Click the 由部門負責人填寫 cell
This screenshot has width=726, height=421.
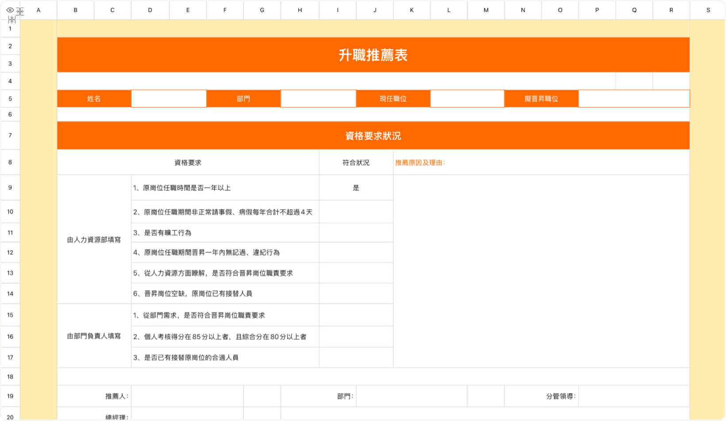point(94,336)
